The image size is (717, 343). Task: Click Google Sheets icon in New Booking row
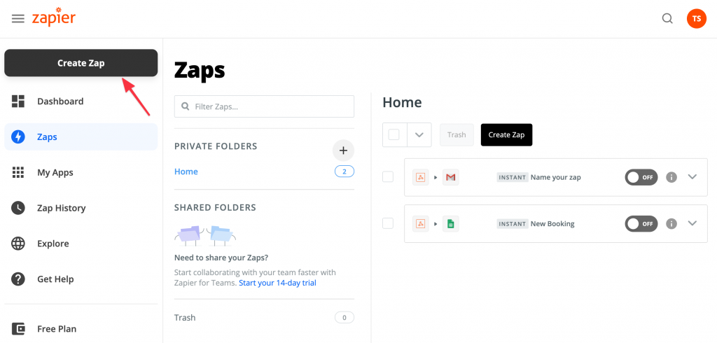450,223
